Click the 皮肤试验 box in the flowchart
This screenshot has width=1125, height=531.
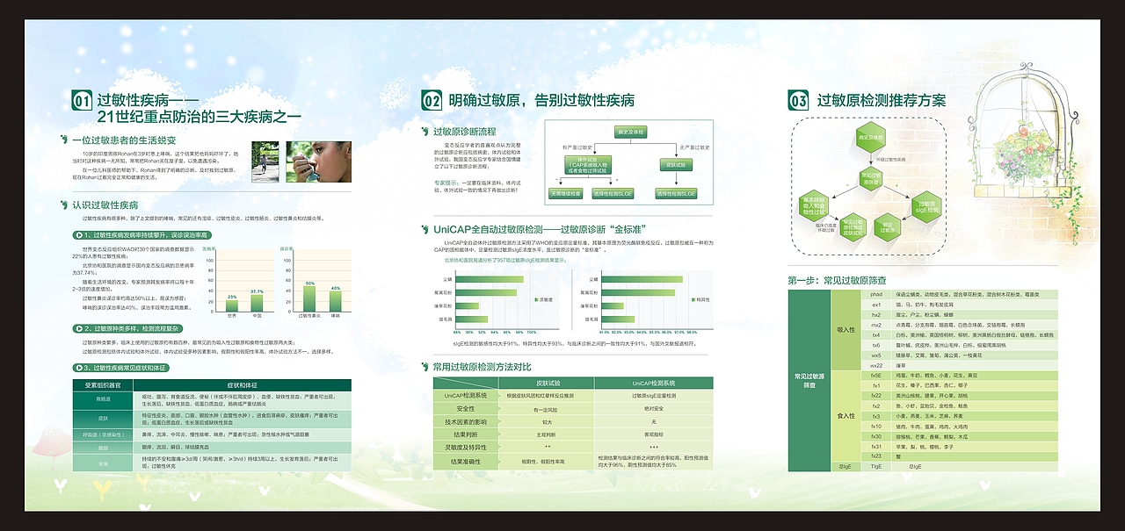(x=678, y=164)
